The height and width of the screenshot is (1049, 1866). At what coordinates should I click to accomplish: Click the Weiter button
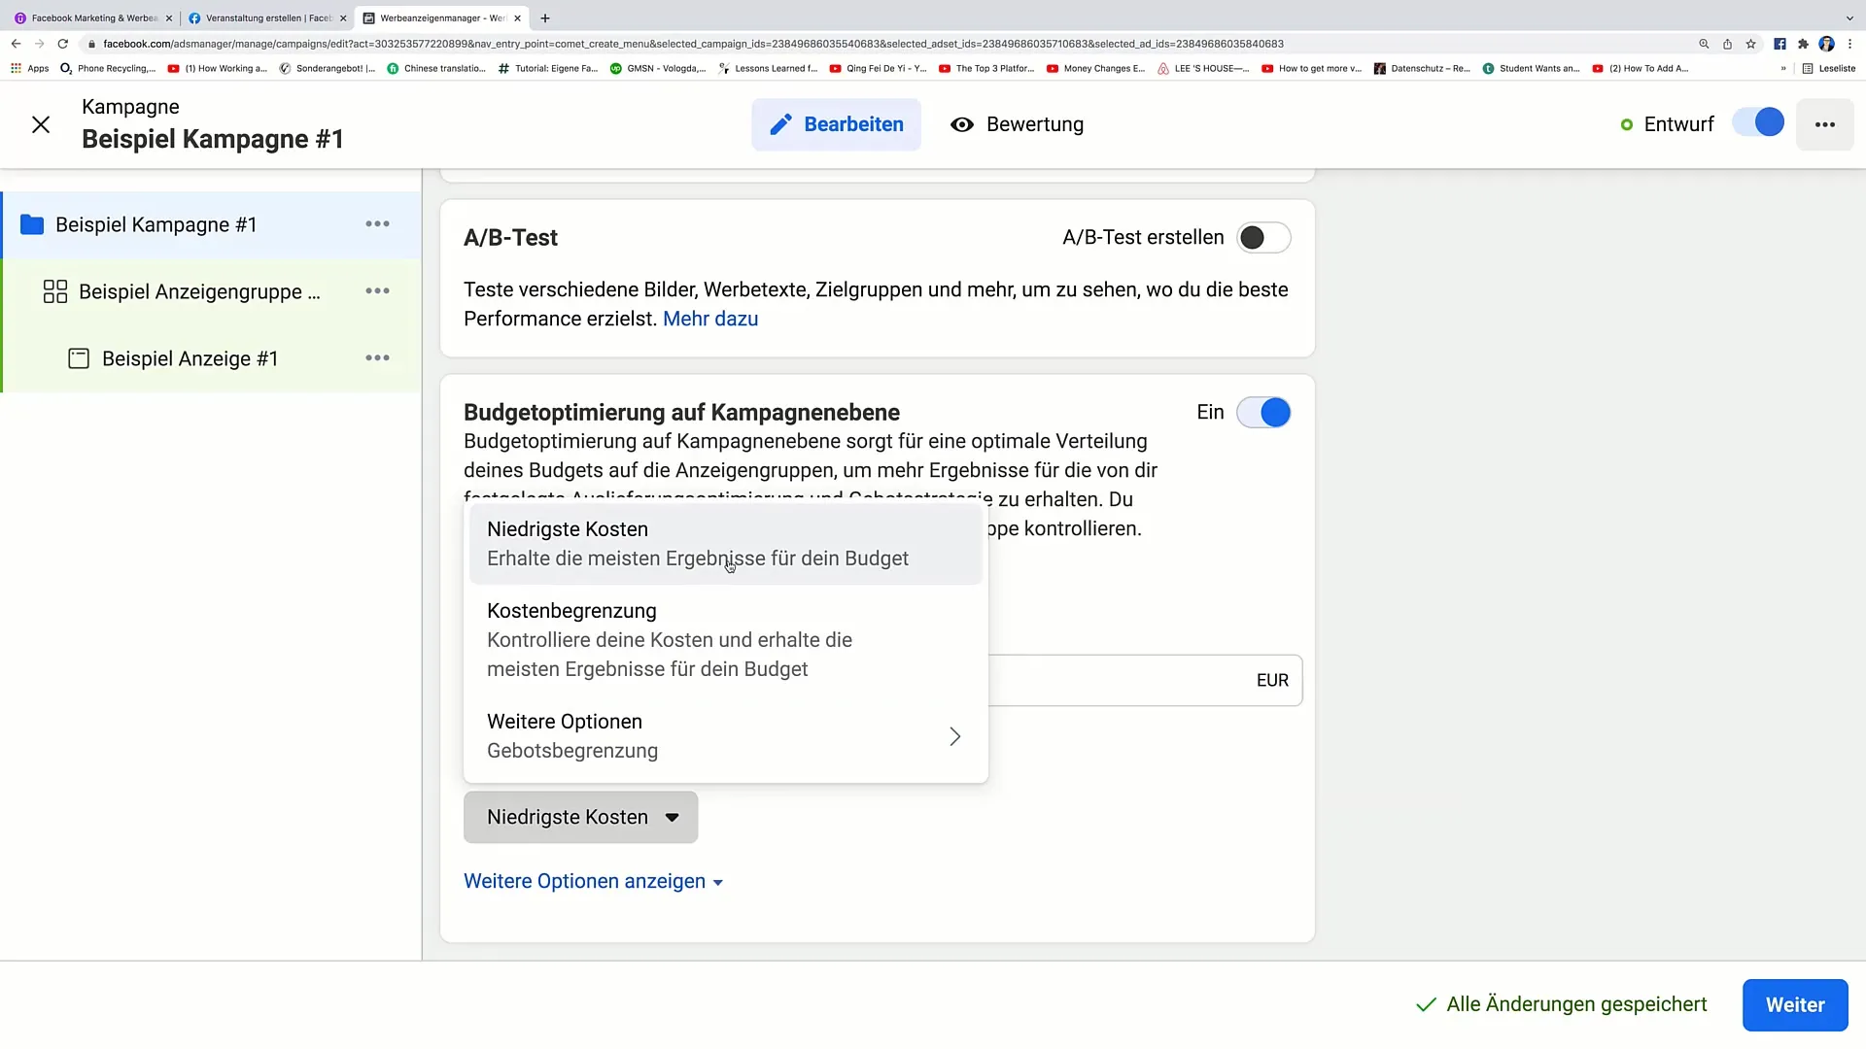point(1794,1004)
